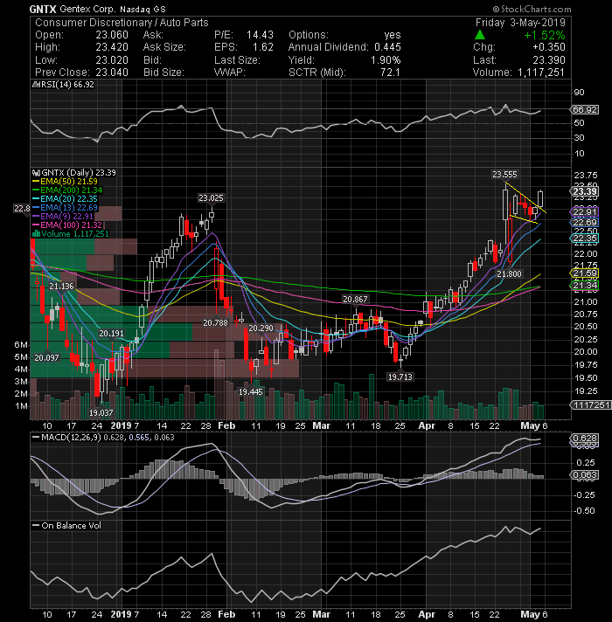Select the Low value 23.020
The image size is (612, 622).
point(112,60)
